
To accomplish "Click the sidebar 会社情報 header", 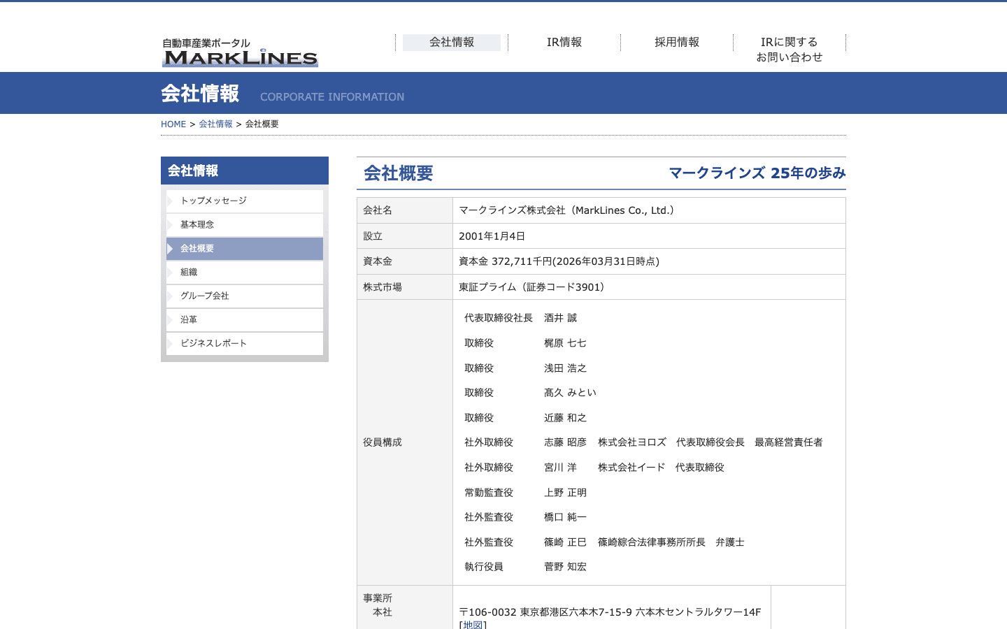I will coord(245,171).
